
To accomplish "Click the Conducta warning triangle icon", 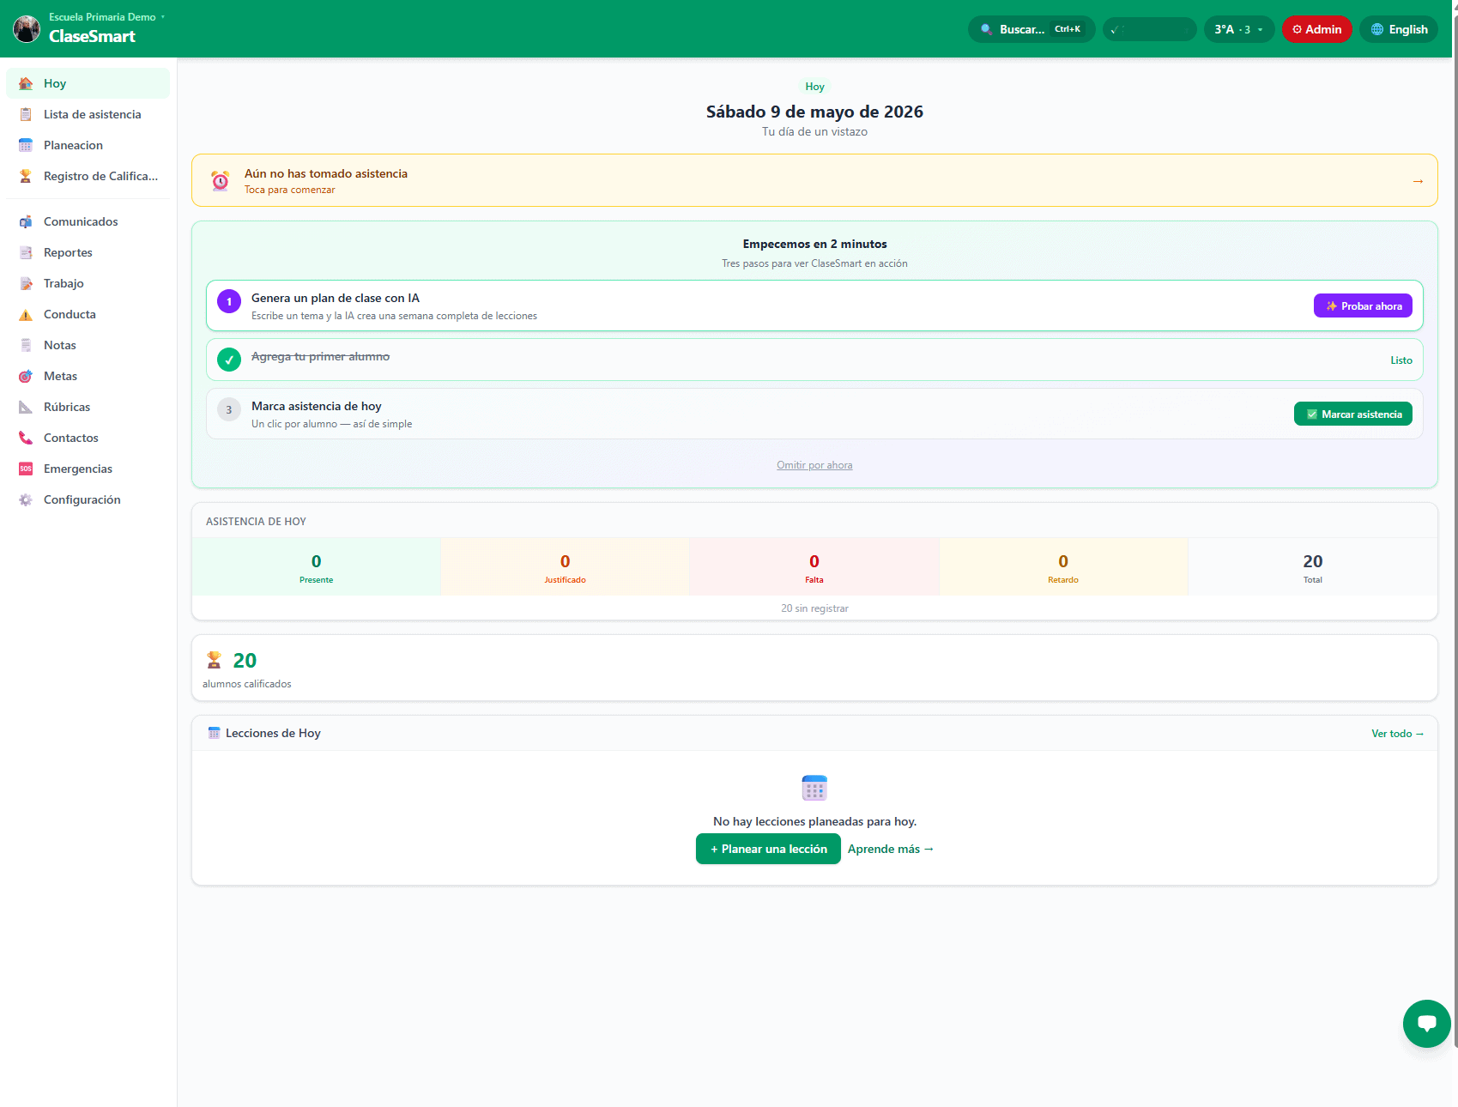I will 26,314.
